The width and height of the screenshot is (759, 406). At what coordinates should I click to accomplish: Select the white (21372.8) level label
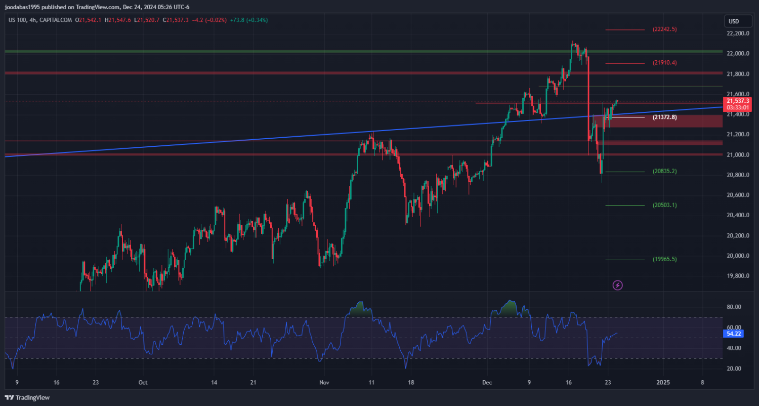click(x=664, y=117)
